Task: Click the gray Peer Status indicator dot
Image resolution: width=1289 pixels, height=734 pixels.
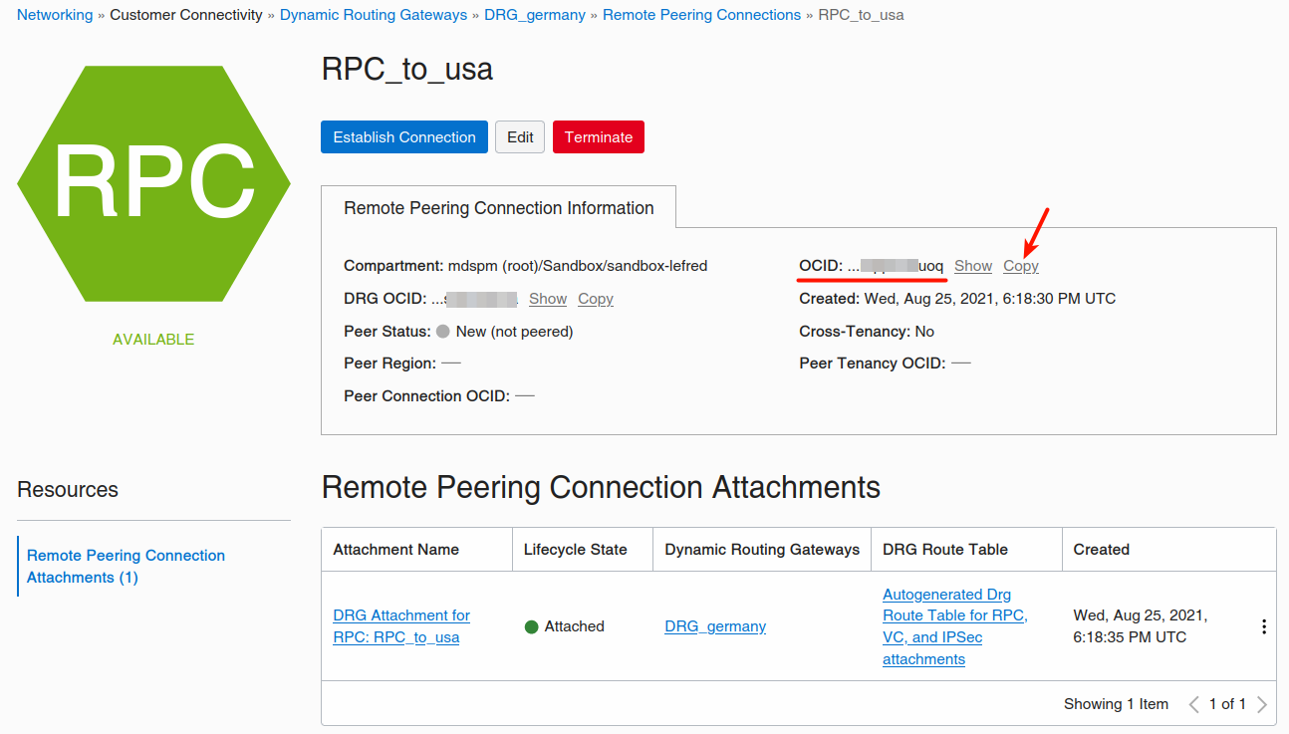Action: pyautogui.click(x=443, y=332)
